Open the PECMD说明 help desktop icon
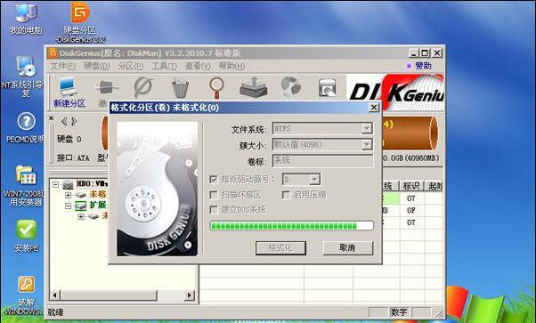 pyautogui.click(x=26, y=128)
